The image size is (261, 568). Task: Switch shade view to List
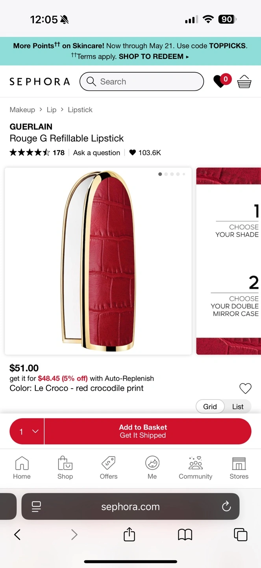[x=238, y=407]
